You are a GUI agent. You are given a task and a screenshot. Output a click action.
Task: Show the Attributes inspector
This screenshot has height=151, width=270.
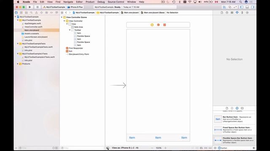click(237, 13)
